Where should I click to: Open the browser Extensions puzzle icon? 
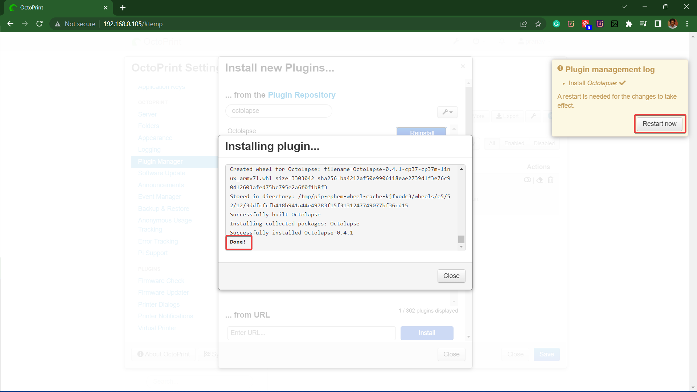click(x=629, y=24)
